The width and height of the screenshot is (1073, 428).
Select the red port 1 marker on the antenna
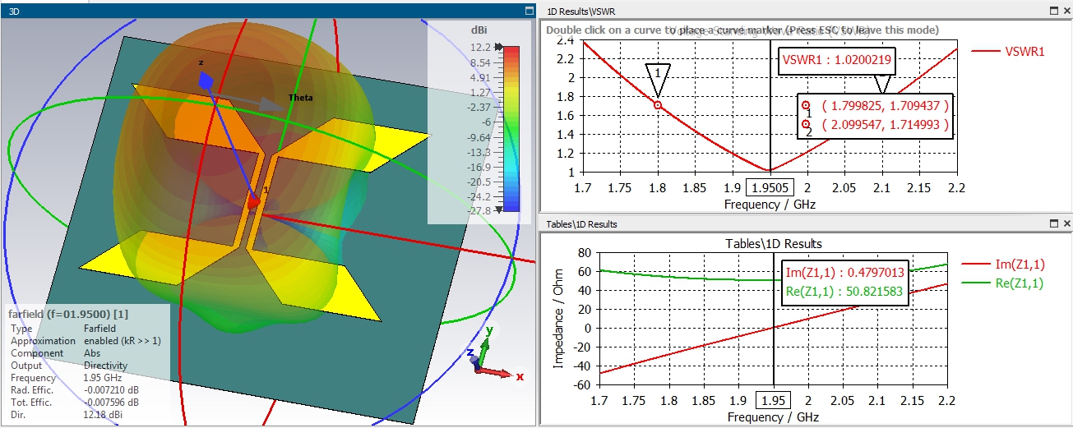[255, 200]
